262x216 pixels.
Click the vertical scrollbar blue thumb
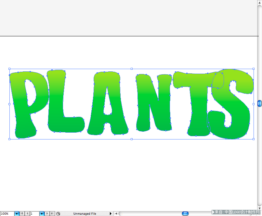tap(259, 103)
